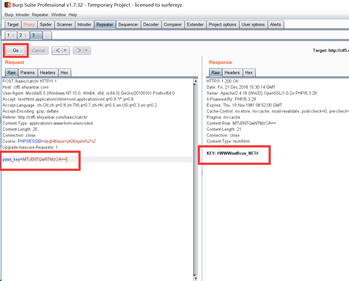Image resolution: width=349 pixels, height=281 pixels.
Task: Select the Response Raw view tab
Action: (x=215, y=72)
